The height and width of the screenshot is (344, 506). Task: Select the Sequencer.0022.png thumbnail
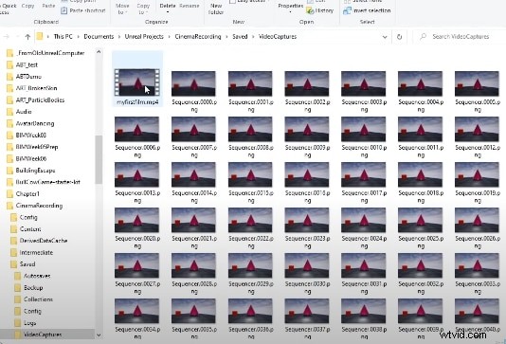(250, 220)
